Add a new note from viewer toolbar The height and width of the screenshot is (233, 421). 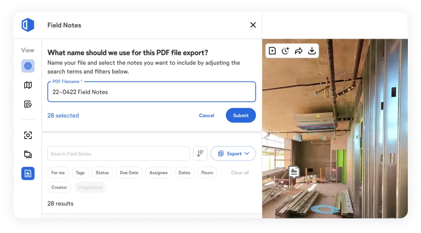[x=272, y=51]
